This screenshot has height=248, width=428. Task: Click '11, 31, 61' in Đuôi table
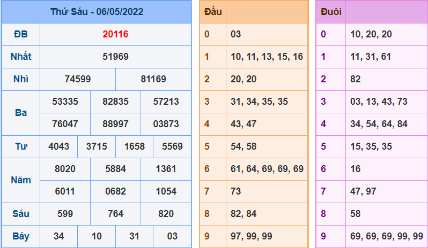(371, 57)
